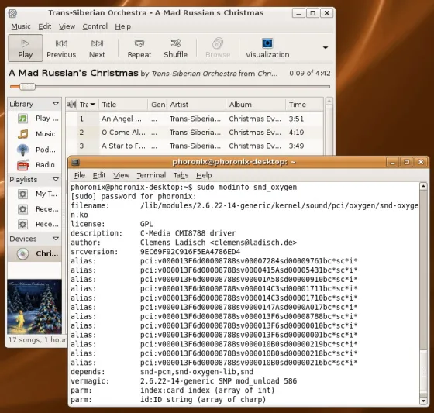
Task: Select the Radio source icon
Action: (x=23, y=165)
